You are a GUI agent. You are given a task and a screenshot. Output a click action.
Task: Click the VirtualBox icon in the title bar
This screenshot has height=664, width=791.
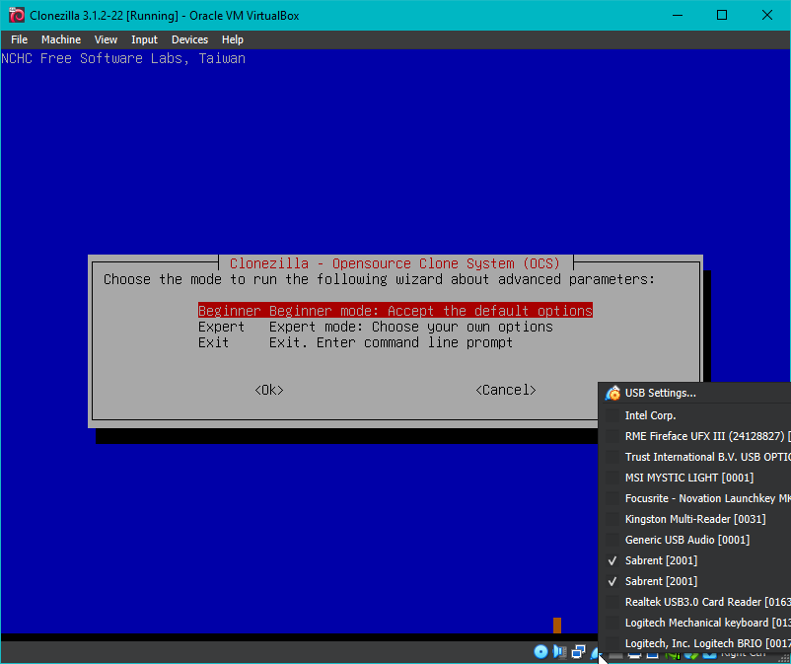(16, 15)
